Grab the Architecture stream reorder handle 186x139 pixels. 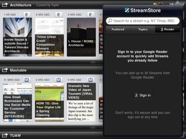click(x=93, y=62)
